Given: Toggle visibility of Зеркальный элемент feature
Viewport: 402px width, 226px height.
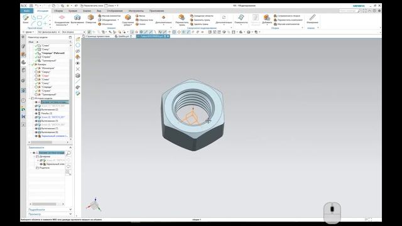Looking at the screenshot, I should pos(36,136).
